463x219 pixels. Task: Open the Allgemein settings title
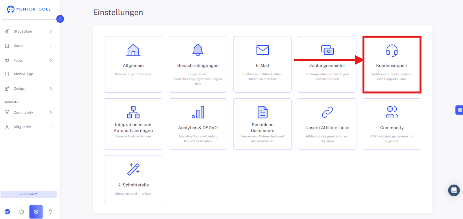pyautogui.click(x=133, y=65)
